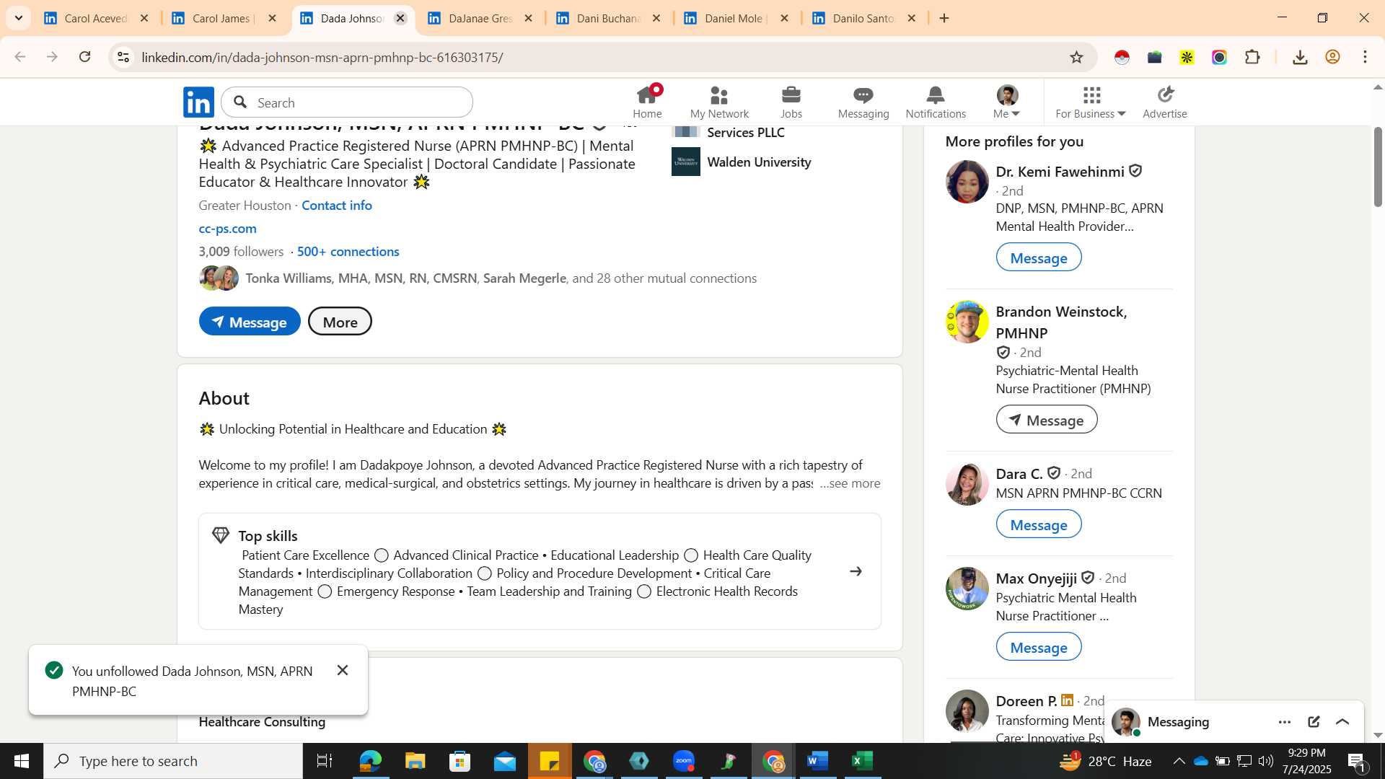Show hidden system tray icons
Screen dimensions: 1385x779
click(x=1178, y=761)
